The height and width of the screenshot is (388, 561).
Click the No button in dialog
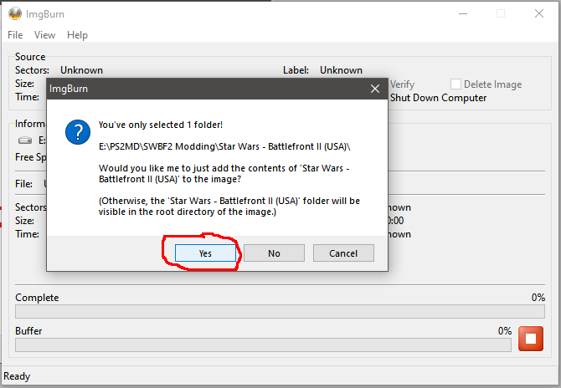274,253
